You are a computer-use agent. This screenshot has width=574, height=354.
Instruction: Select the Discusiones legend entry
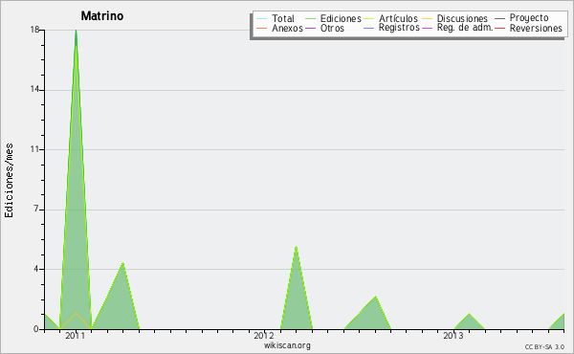tap(462, 18)
